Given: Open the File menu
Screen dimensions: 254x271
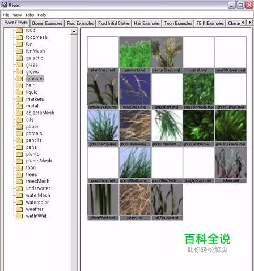Looking at the screenshot, I should click(x=6, y=15).
